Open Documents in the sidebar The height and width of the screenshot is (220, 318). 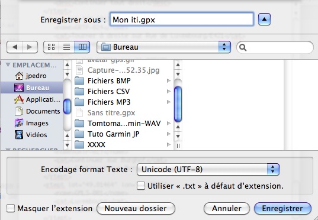pyautogui.click(x=31, y=111)
